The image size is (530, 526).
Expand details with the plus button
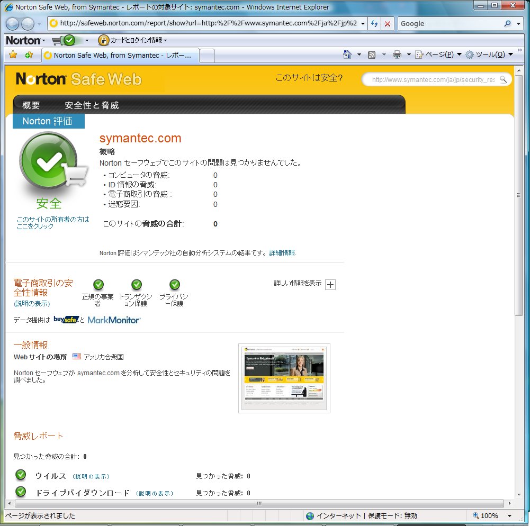pos(330,285)
